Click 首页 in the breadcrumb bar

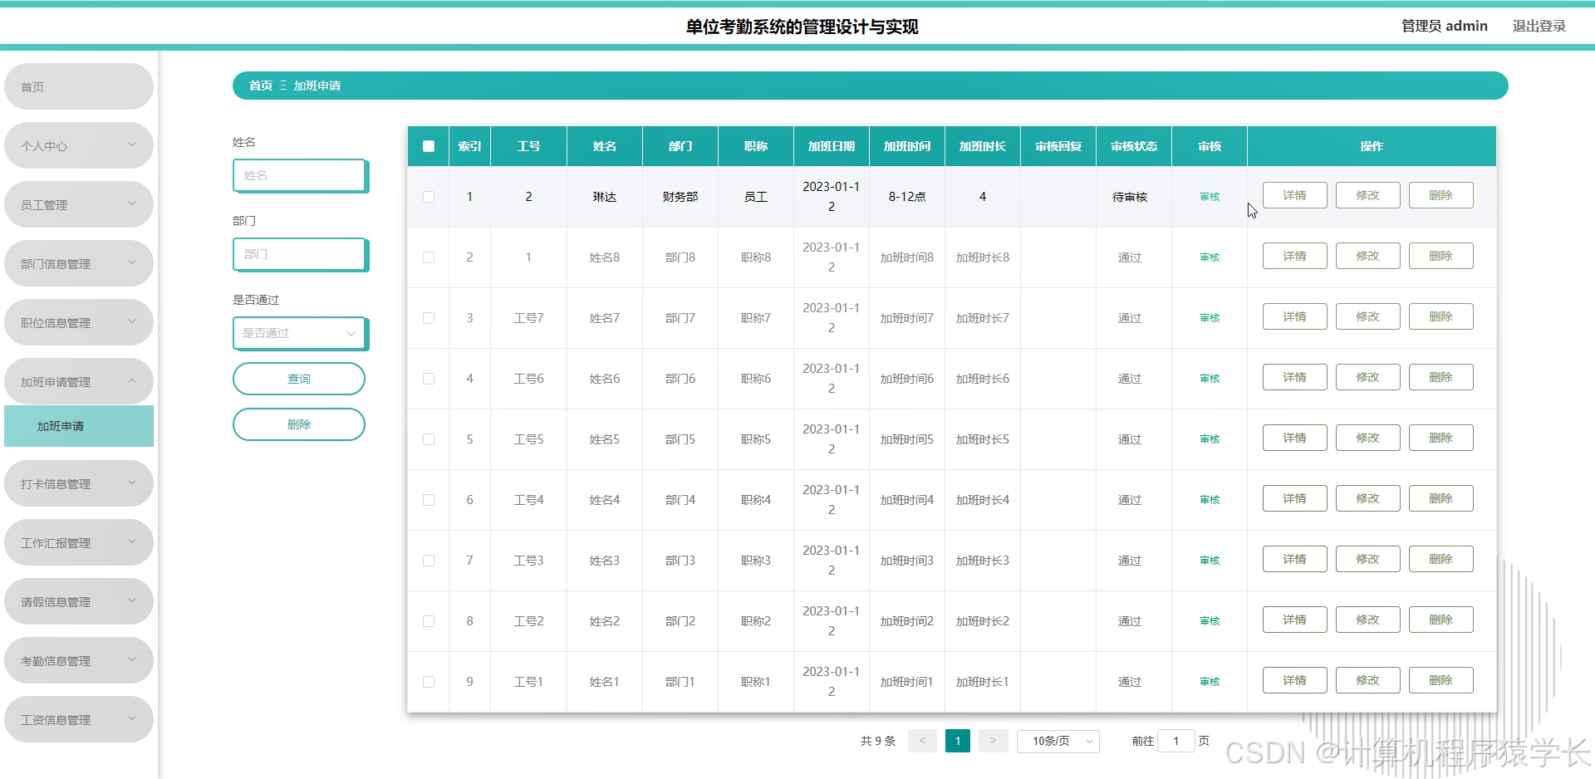[261, 86]
